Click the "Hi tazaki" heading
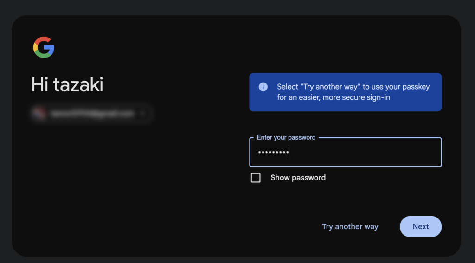Viewport: 475px width, 263px height. point(67,85)
